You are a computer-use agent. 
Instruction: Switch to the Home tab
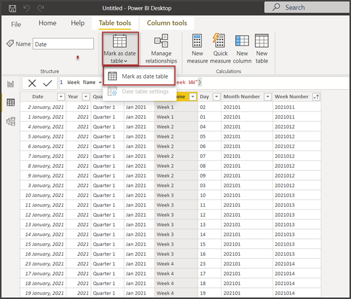[47, 23]
